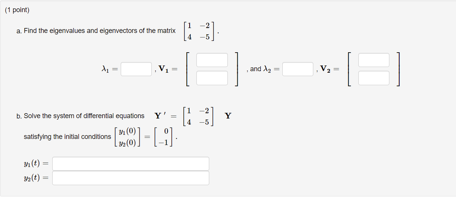Focus the top entry field of V2
Screen dimensions: 456x198
coord(374,60)
